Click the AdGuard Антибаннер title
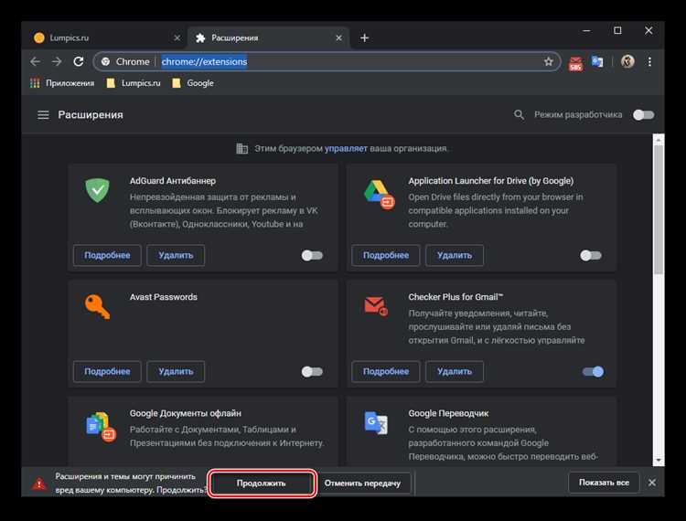The height and width of the screenshot is (521, 686). pyautogui.click(x=173, y=181)
